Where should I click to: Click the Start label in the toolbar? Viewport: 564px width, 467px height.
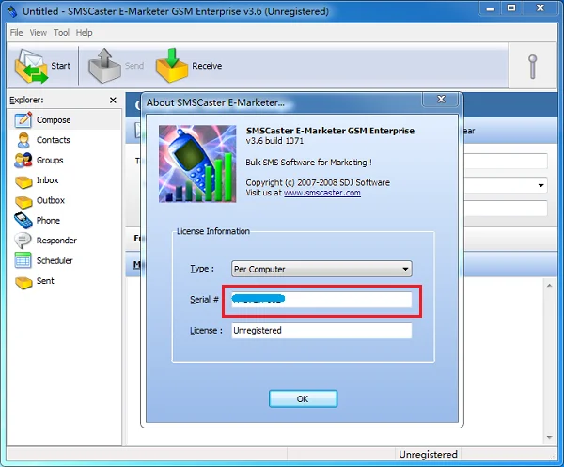pos(61,66)
